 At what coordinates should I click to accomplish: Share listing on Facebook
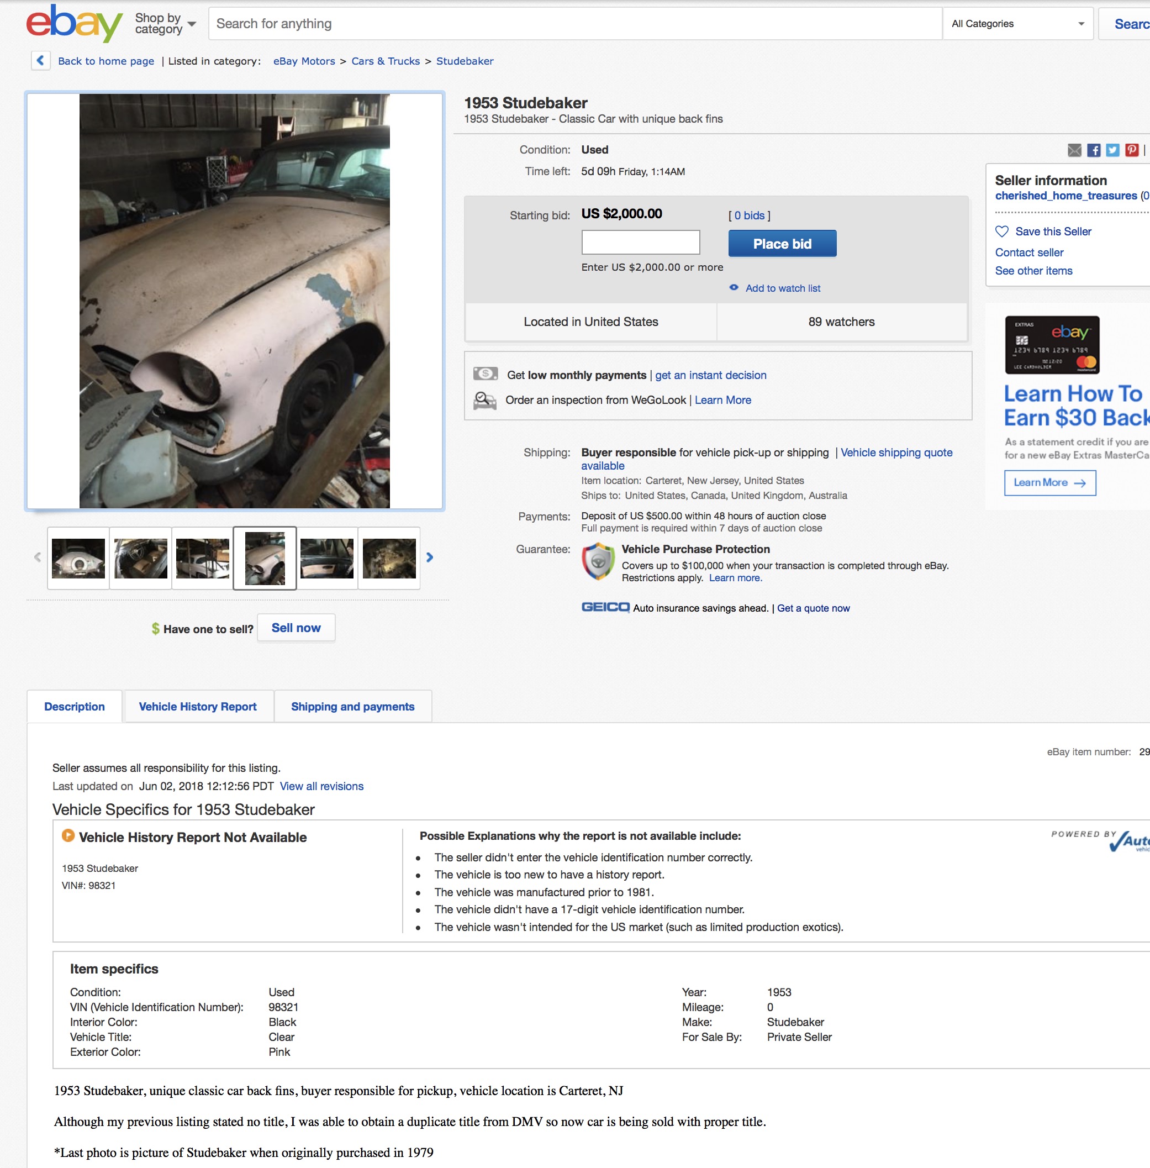tap(1093, 150)
